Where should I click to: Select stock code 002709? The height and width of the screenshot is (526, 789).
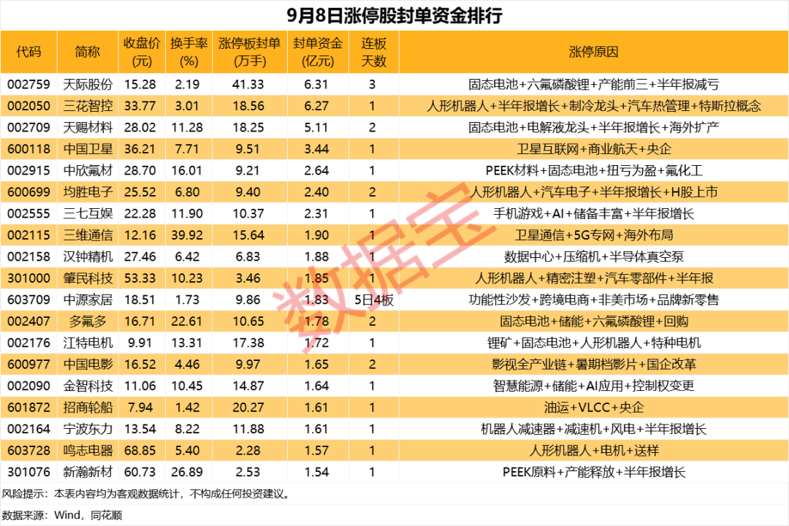click(x=28, y=127)
